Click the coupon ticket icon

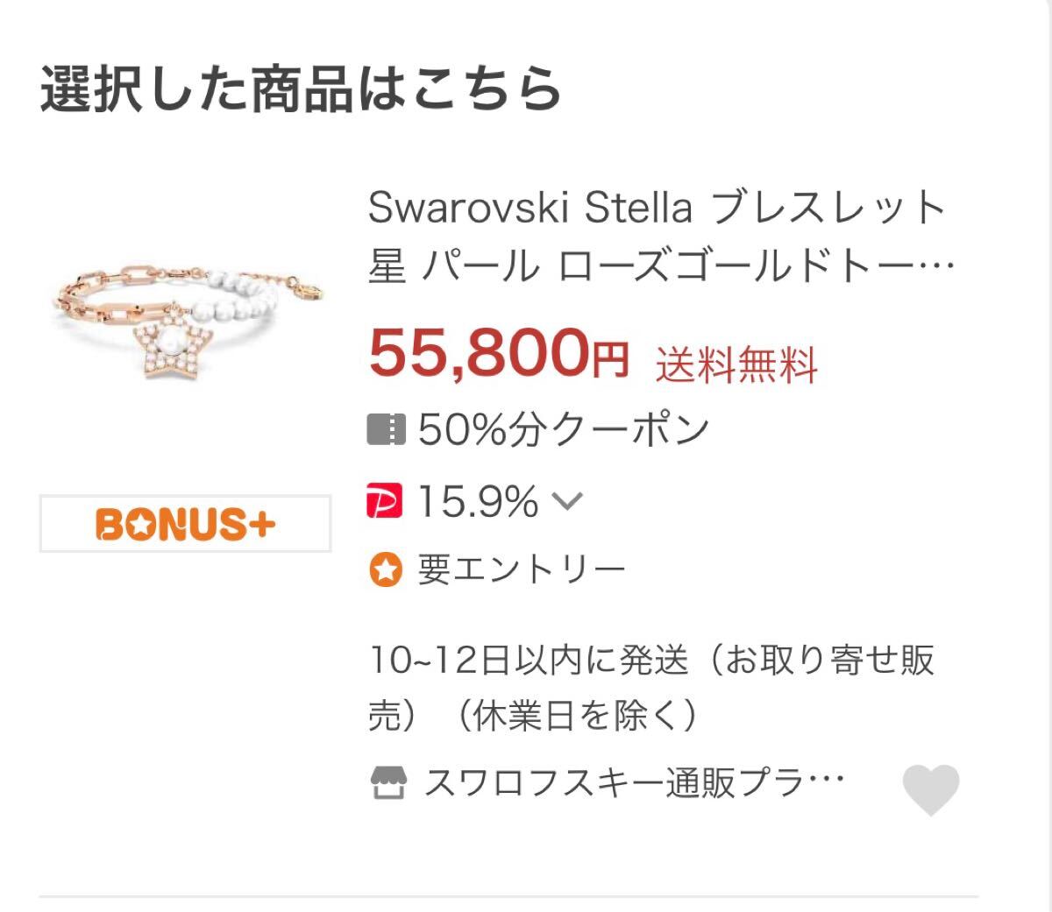[x=386, y=429]
